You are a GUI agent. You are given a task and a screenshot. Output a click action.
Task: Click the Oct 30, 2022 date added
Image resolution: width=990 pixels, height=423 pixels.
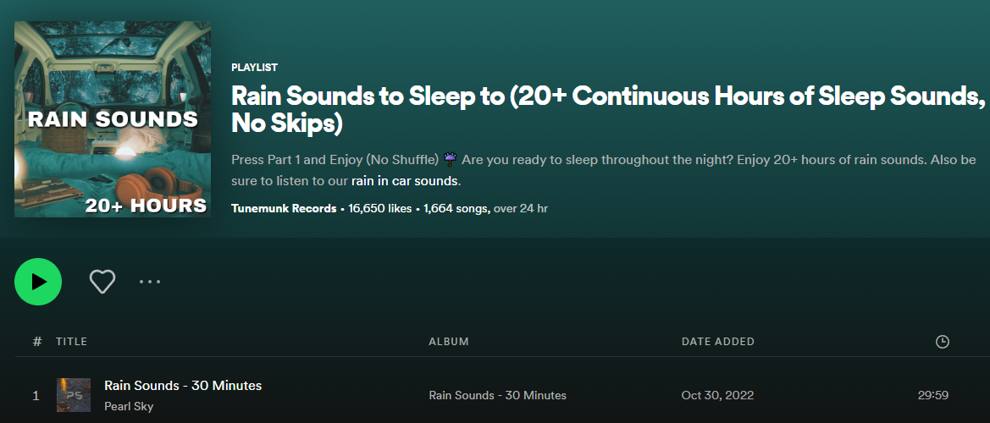pos(717,395)
